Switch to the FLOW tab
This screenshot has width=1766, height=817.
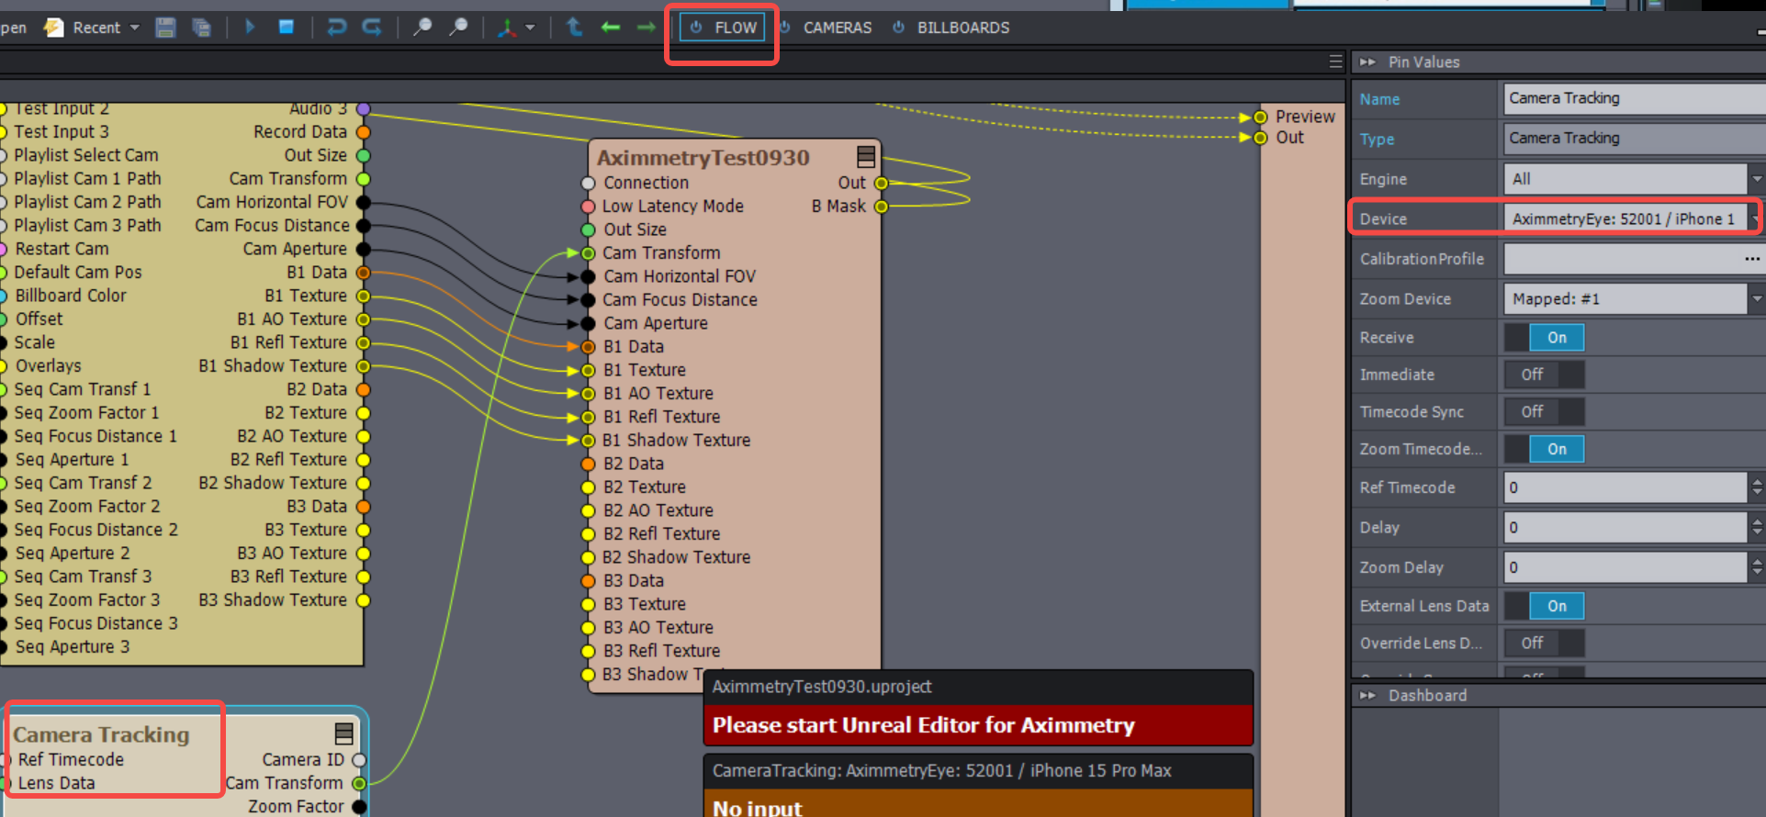(x=724, y=28)
